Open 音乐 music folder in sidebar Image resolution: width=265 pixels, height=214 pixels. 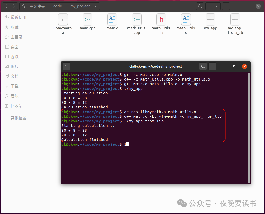25,96
